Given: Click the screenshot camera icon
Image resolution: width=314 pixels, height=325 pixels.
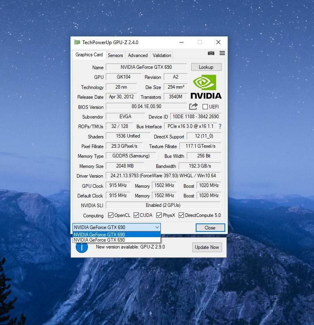Looking at the screenshot, I should tap(211, 53).
